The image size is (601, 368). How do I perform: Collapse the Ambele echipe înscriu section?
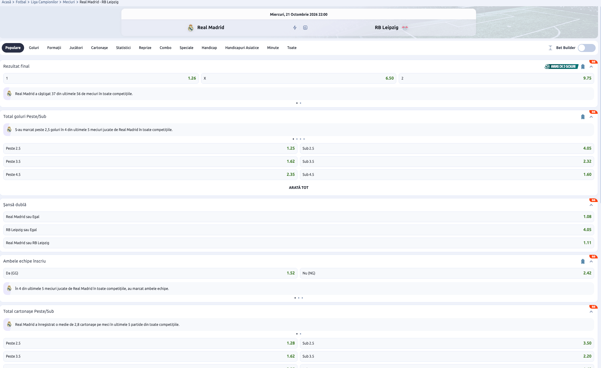click(591, 261)
